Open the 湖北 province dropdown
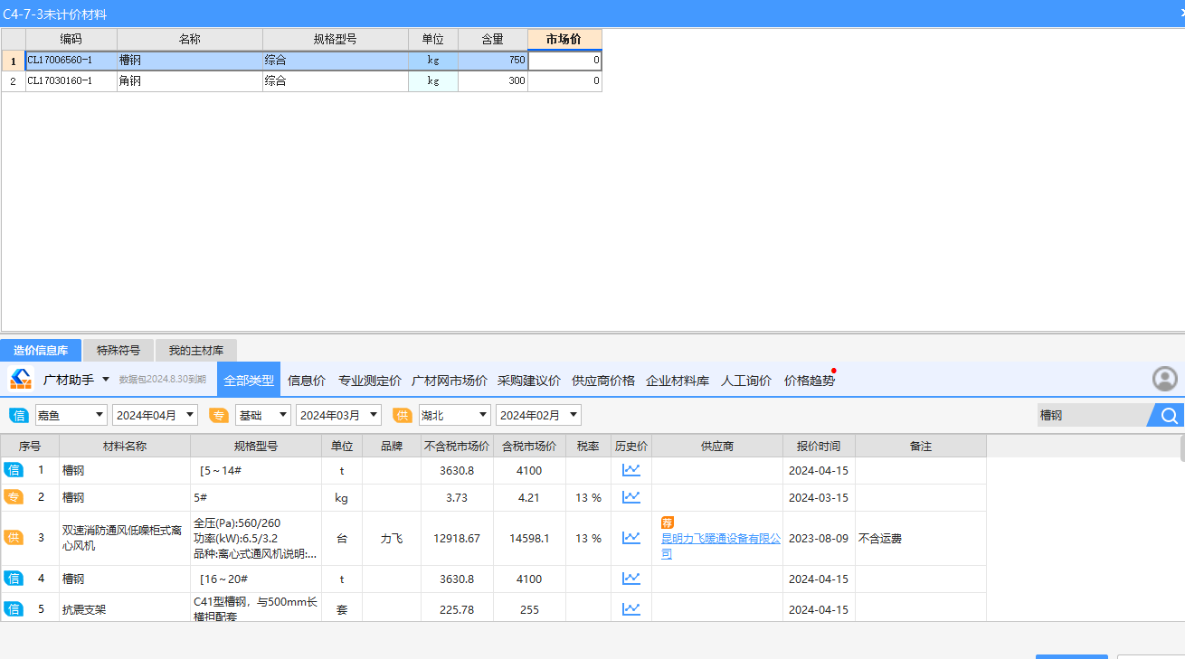 click(x=454, y=415)
